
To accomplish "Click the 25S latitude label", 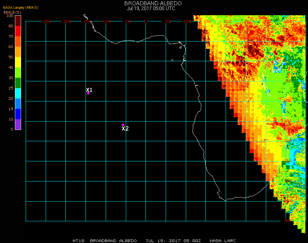I will point(288,161).
